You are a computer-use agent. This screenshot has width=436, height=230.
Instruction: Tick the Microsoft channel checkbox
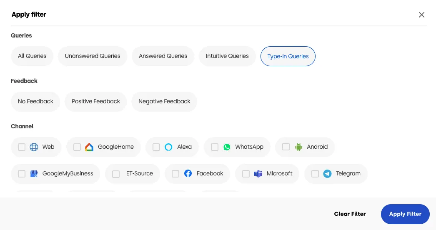246,174
